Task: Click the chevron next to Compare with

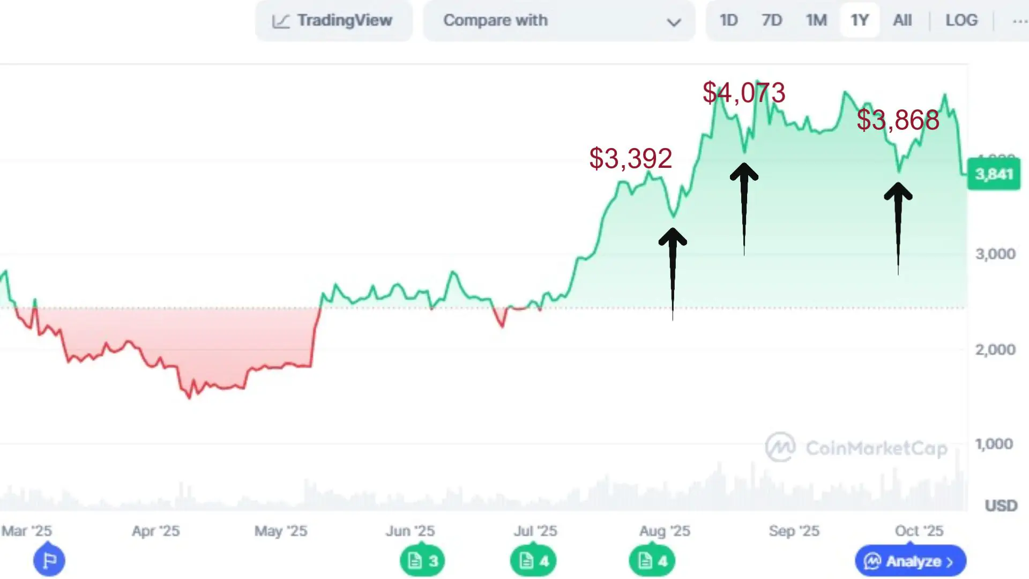Action: coord(674,23)
